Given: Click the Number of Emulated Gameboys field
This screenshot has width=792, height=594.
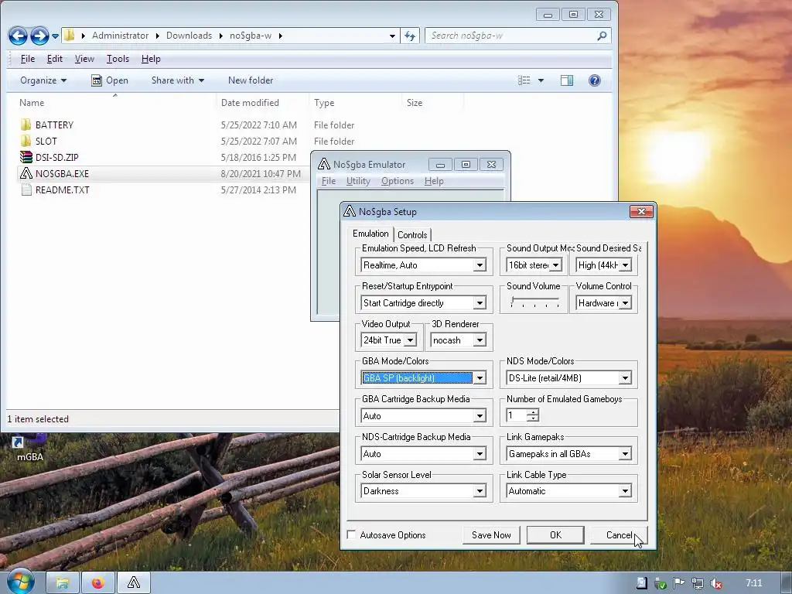Looking at the screenshot, I should pos(516,415).
